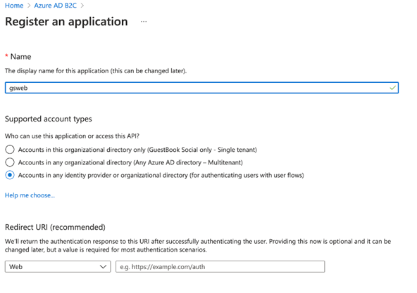Click the user flows option label text
Screen dimensions: 417x293
tap(161, 176)
